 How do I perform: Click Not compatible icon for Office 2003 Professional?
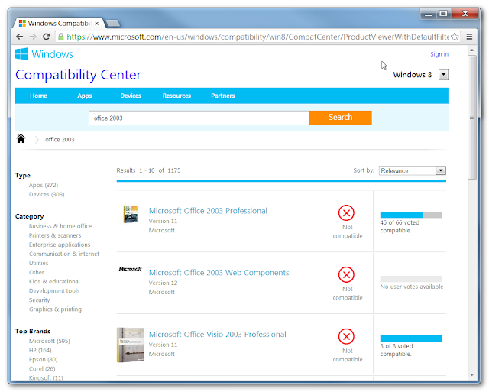tap(346, 212)
